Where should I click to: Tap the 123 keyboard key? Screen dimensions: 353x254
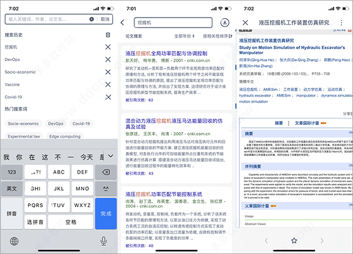pyautogui.click(x=12, y=172)
